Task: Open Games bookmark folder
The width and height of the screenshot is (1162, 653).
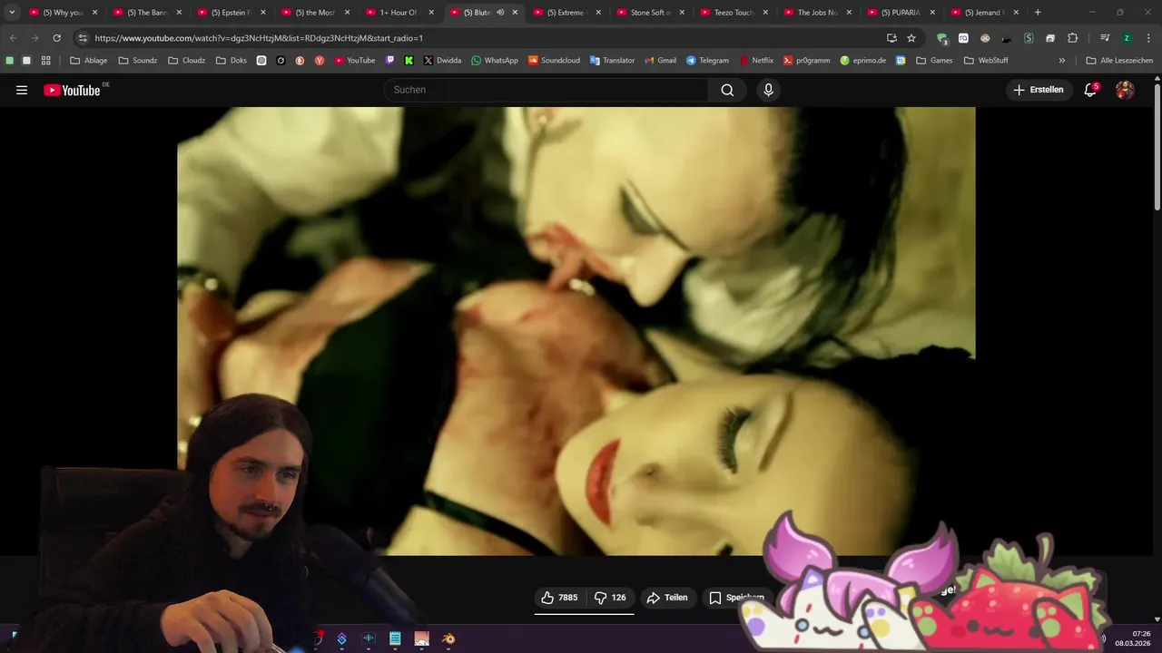Action: point(934,61)
